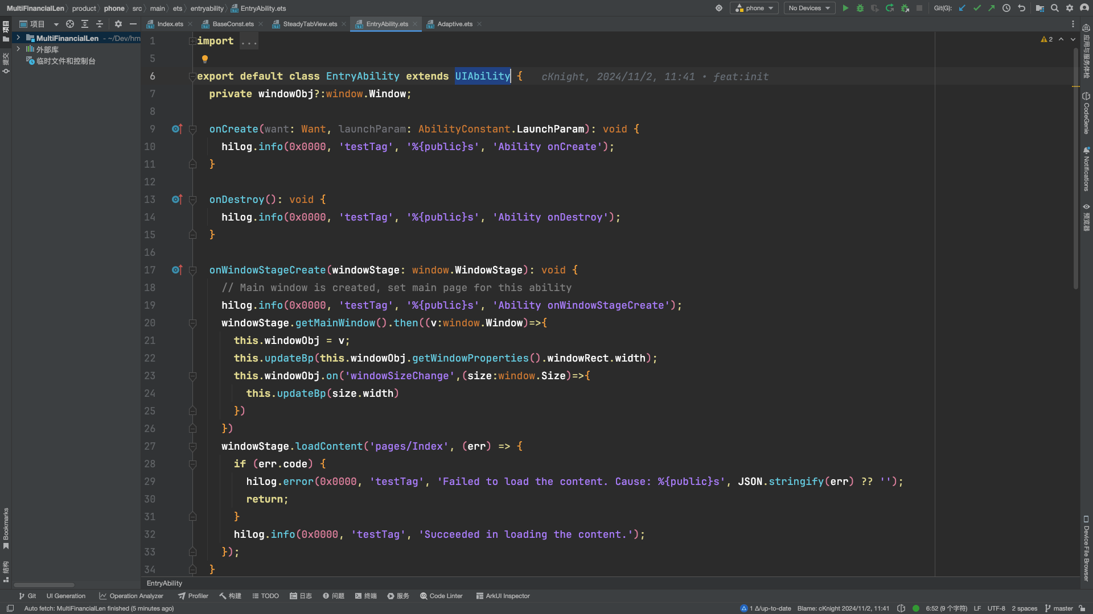
Task: Click the Apply Changes reload icon
Action: (890, 8)
